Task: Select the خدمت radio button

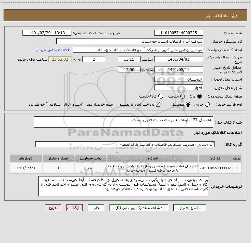Action: [183, 96]
